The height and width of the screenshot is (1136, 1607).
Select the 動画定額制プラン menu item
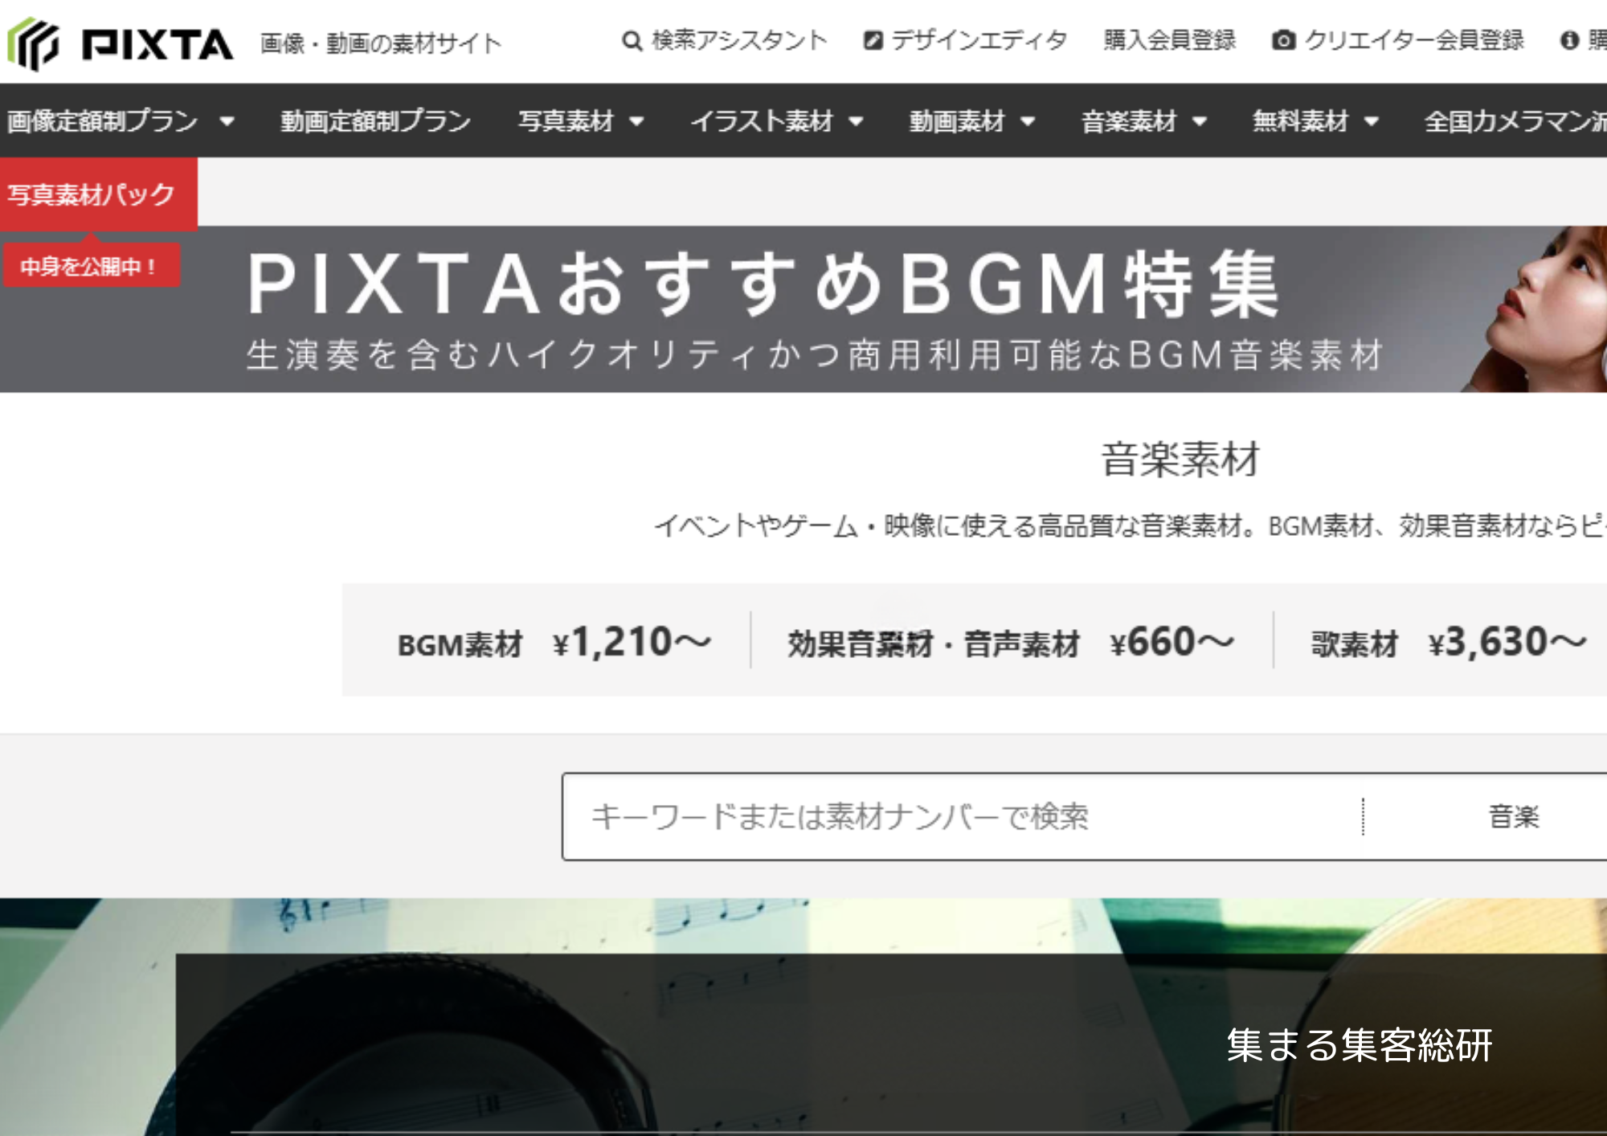click(x=374, y=122)
